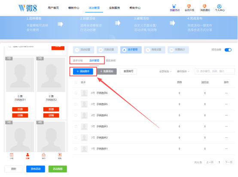Click 投票 button under 示例选手1 card
The height and width of the screenshot is (177, 238).
[x=20, y=109]
